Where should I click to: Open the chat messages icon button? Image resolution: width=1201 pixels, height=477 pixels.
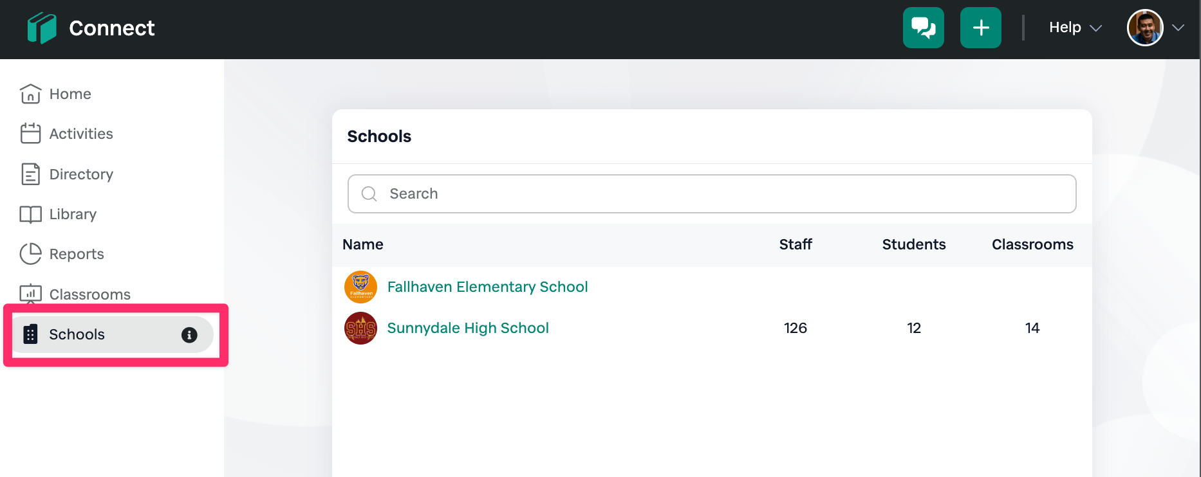(x=923, y=28)
